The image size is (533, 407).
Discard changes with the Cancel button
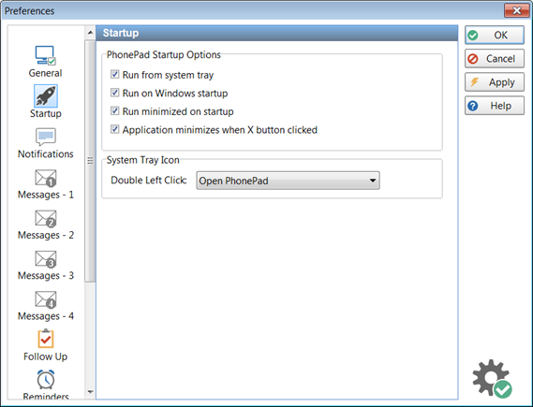click(x=495, y=59)
